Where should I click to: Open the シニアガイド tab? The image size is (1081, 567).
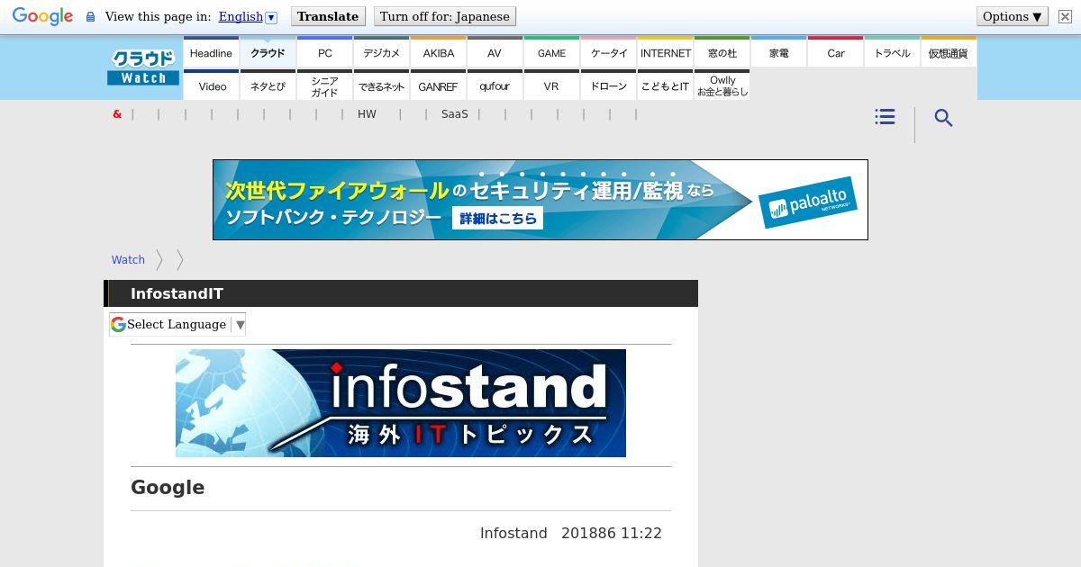(x=324, y=85)
